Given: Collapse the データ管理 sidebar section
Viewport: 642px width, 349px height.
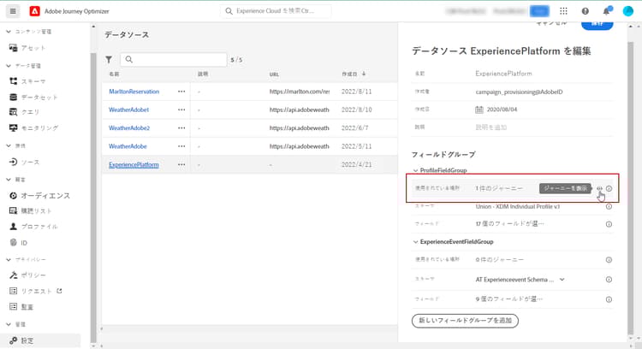Looking at the screenshot, I should pyautogui.click(x=9, y=66).
